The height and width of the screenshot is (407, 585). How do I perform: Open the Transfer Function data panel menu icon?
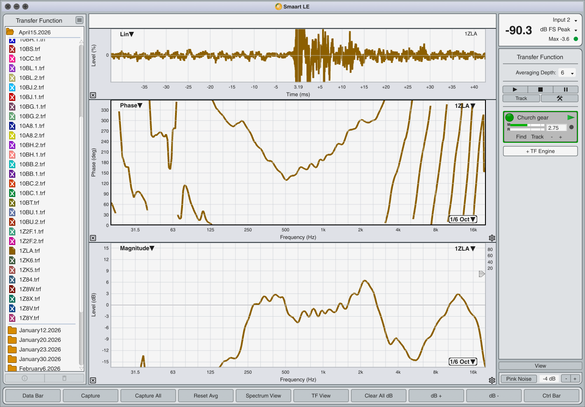79,20
